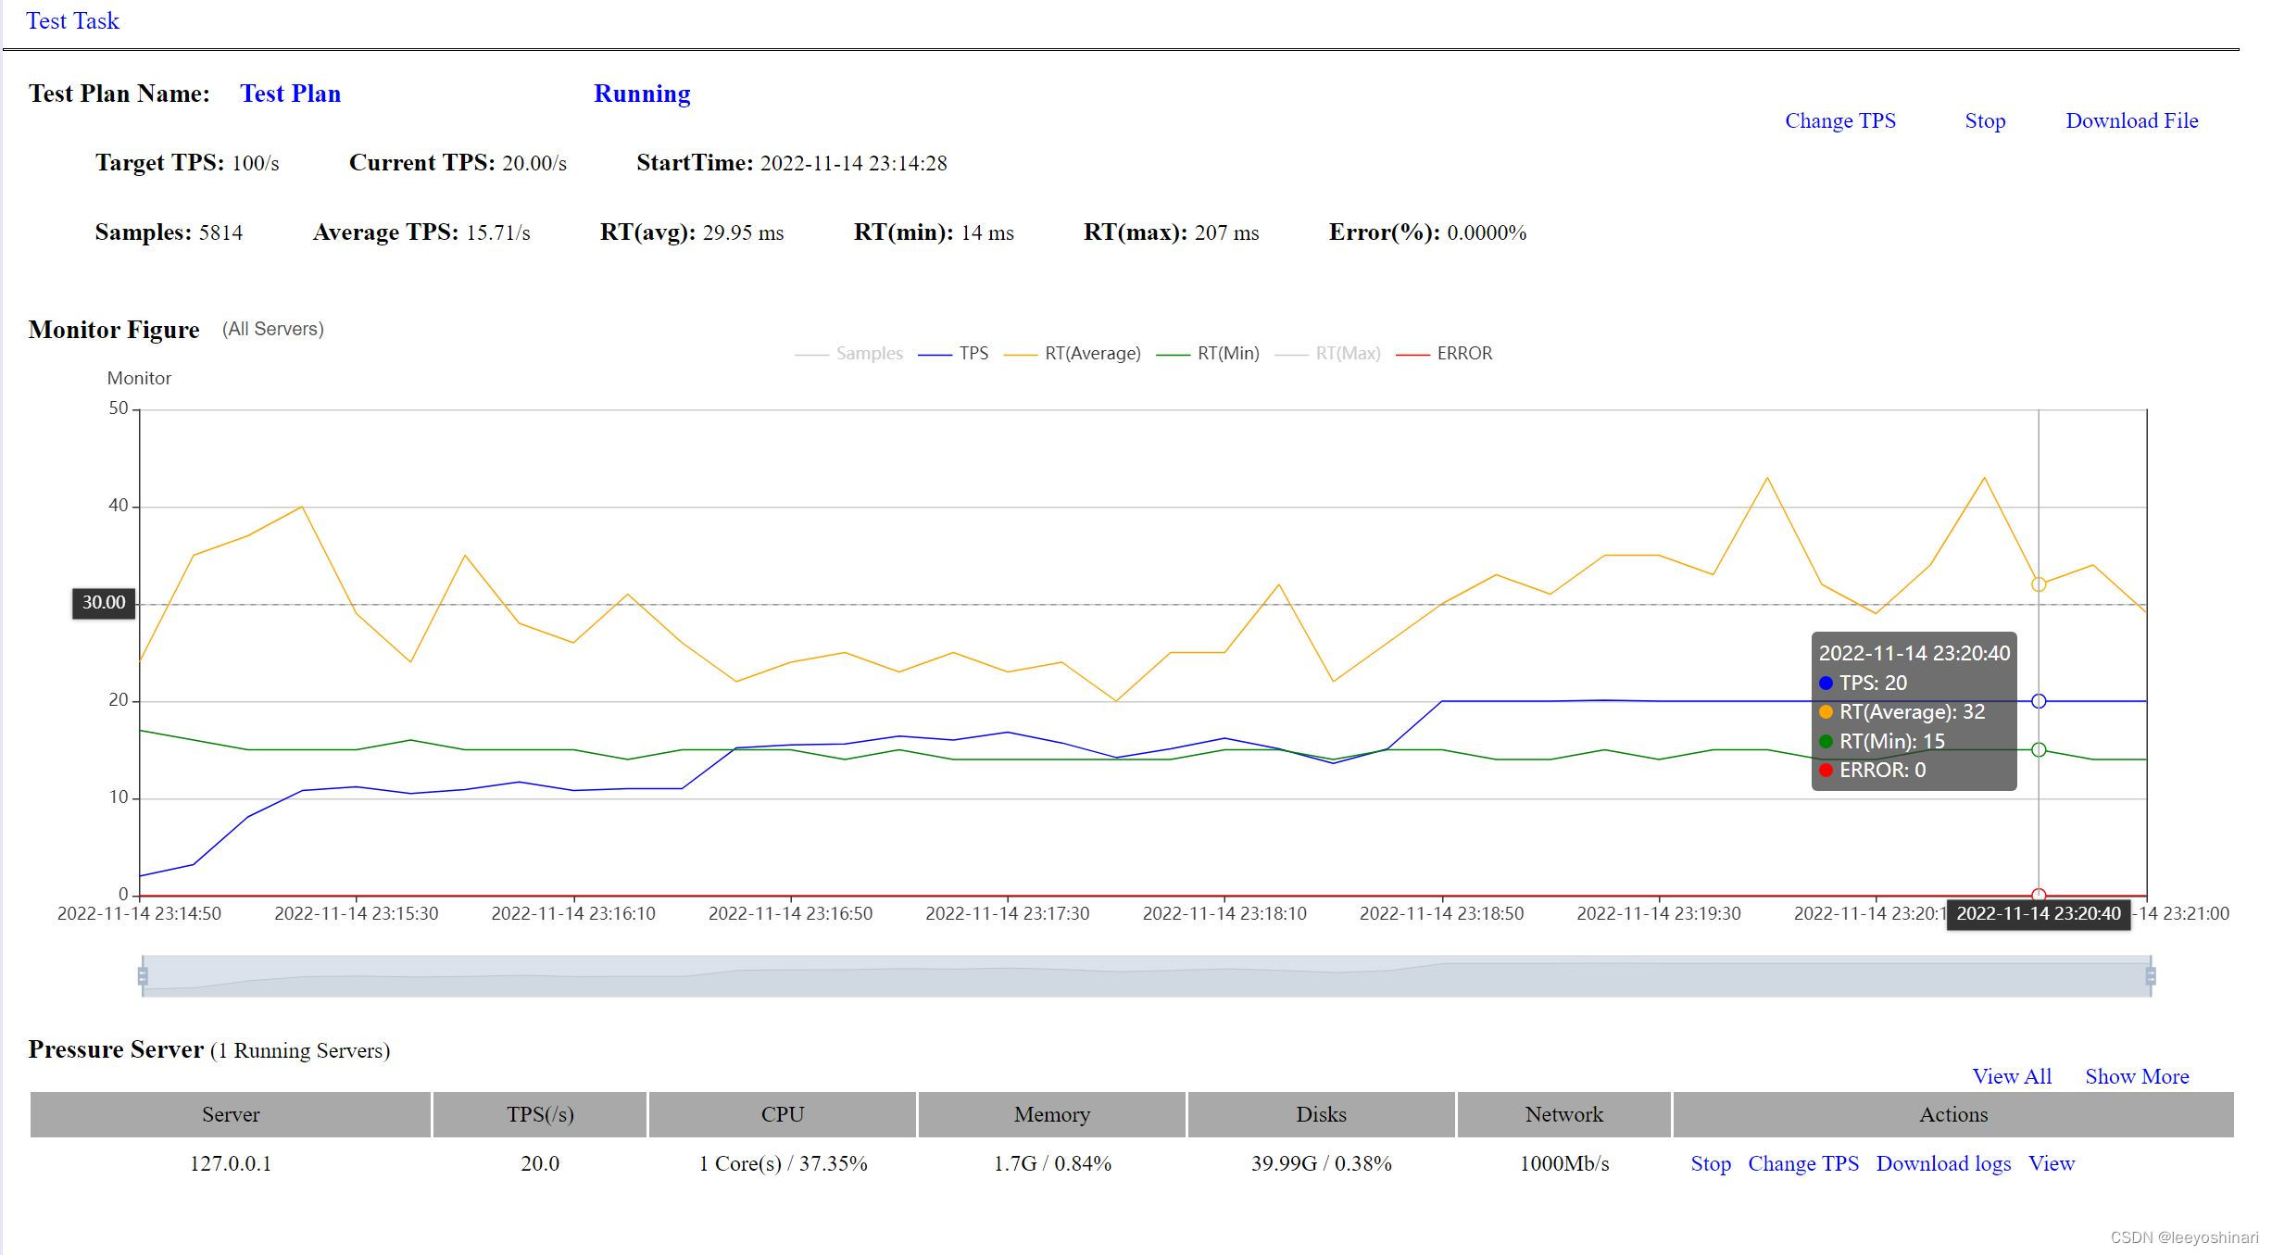The image size is (2272, 1255).
Task: Click the ERROR data point at 23:20:40
Action: (x=2039, y=895)
